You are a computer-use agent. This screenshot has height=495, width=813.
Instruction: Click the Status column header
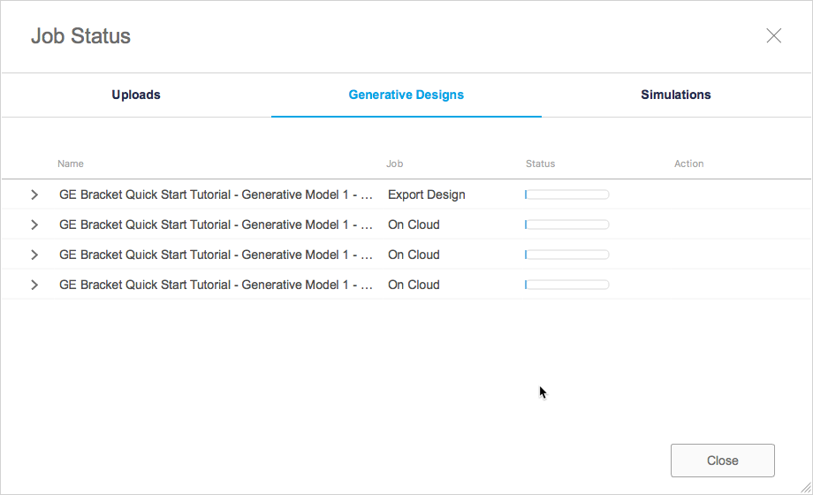coord(540,164)
